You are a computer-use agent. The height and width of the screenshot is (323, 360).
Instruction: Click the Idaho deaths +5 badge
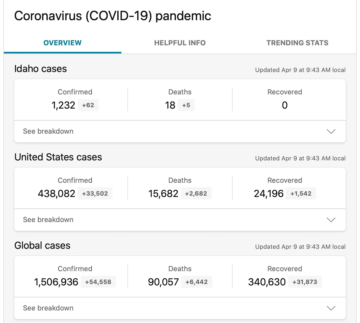click(x=186, y=105)
